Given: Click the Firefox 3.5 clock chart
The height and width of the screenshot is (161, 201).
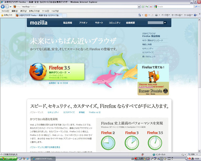Looking at the screenshot, I should click(x=155, y=143).
